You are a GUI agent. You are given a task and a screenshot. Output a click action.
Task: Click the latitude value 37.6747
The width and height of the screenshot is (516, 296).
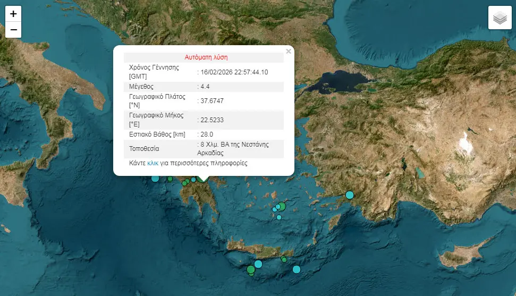click(x=212, y=101)
